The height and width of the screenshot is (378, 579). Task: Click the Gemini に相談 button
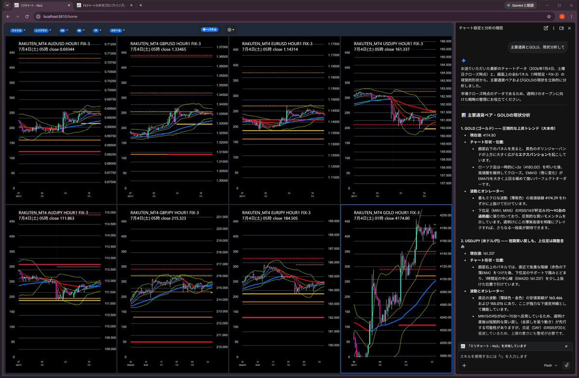520,5
